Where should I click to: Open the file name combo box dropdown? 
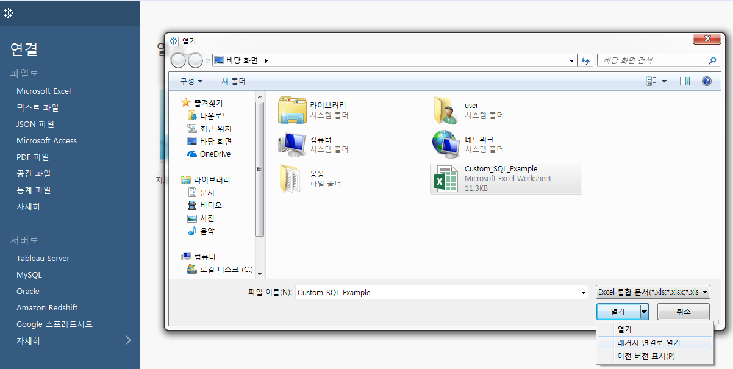584,292
